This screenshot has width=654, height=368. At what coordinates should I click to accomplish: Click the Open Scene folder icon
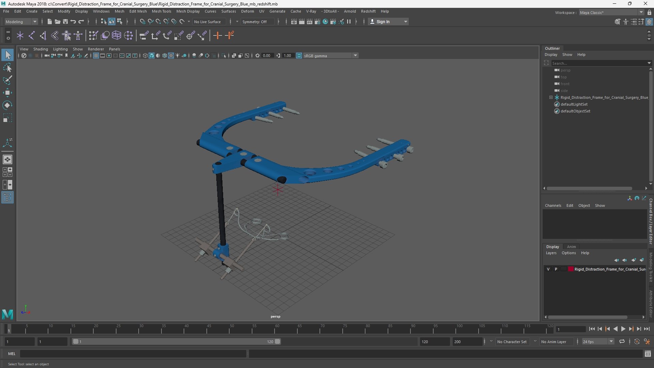57,22
